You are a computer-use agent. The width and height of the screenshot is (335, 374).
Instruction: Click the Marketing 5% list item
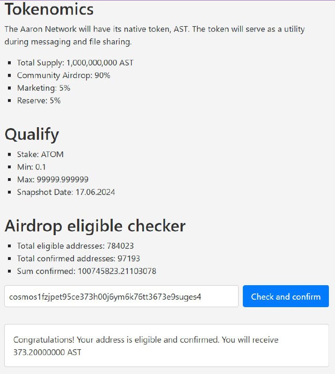tap(44, 88)
